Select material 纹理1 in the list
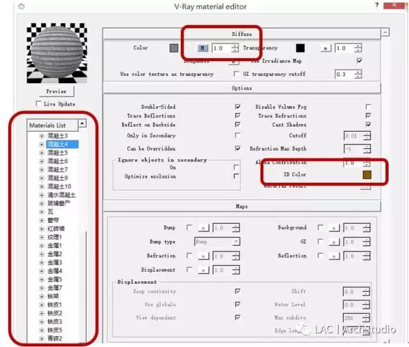Screen dimensions: 409x347 (54, 237)
